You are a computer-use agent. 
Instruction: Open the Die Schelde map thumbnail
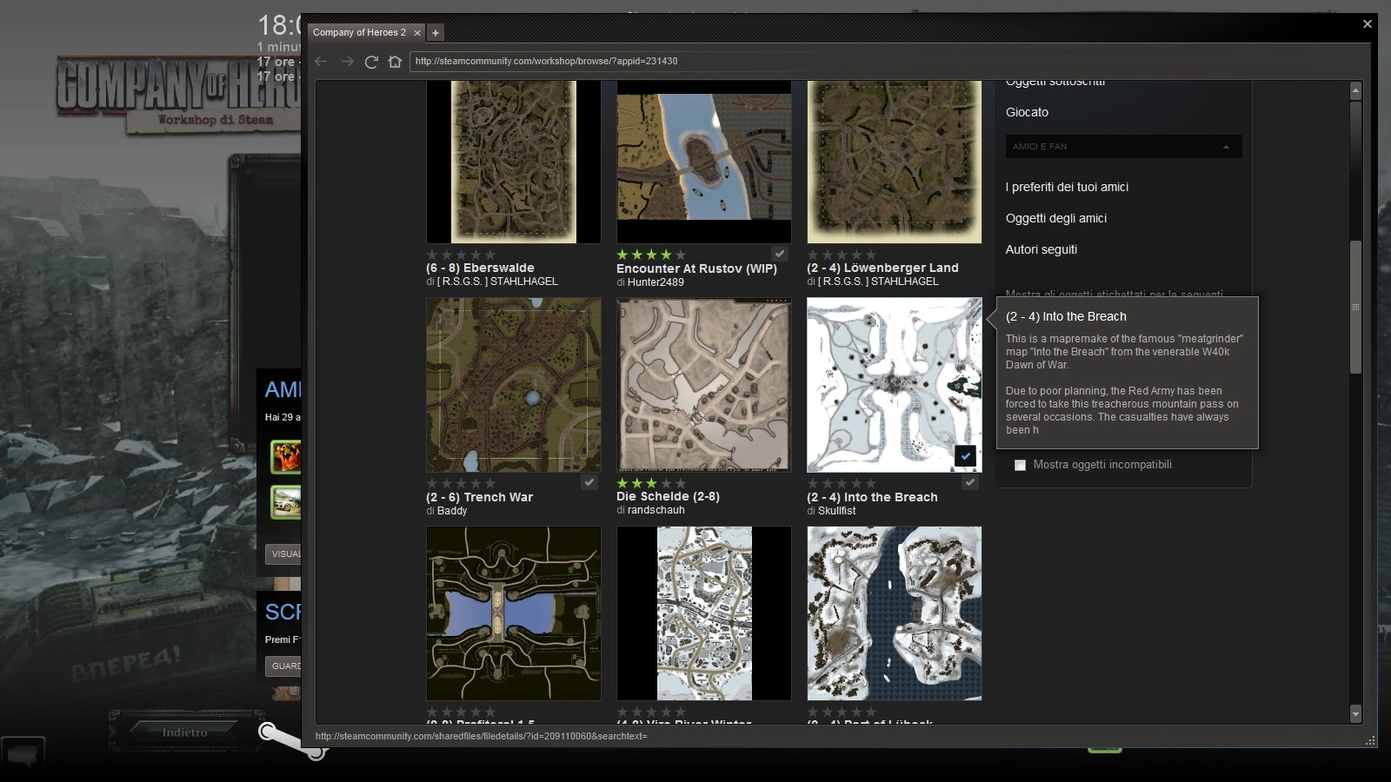(704, 385)
